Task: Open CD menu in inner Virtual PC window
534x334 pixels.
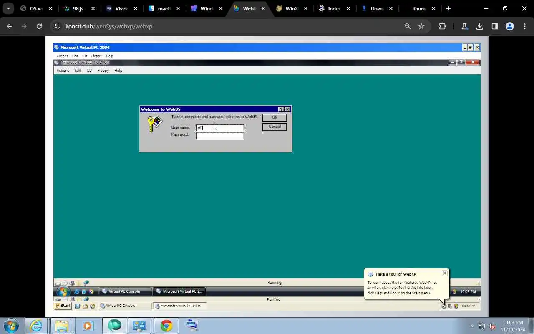Action: click(89, 71)
